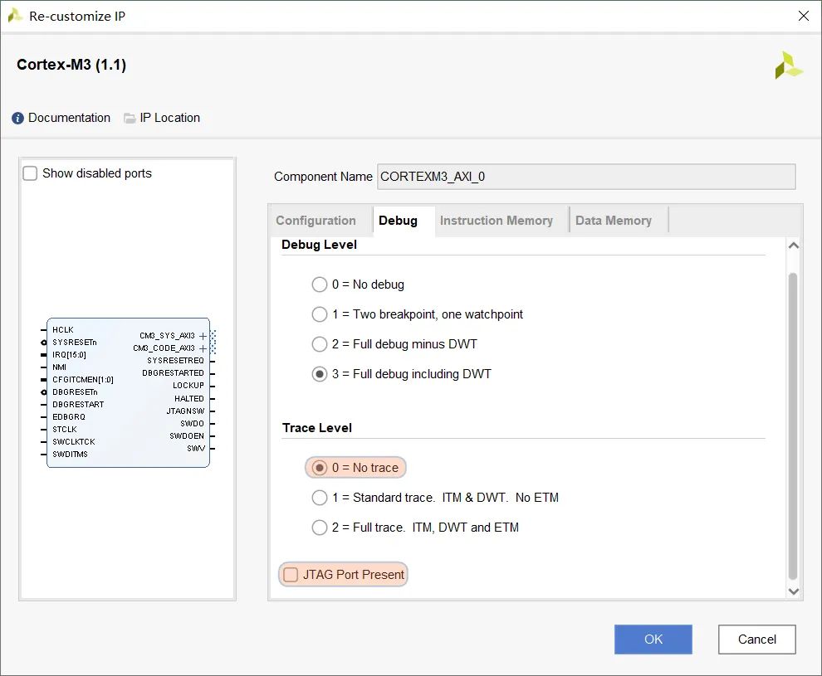Click the Cancel button
Image resolution: width=822 pixels, height=676 pixels.
click(757, 640)
